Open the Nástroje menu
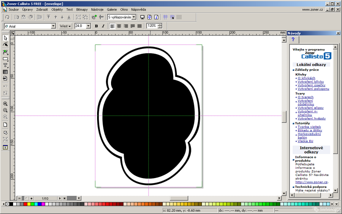 [97, 10]
